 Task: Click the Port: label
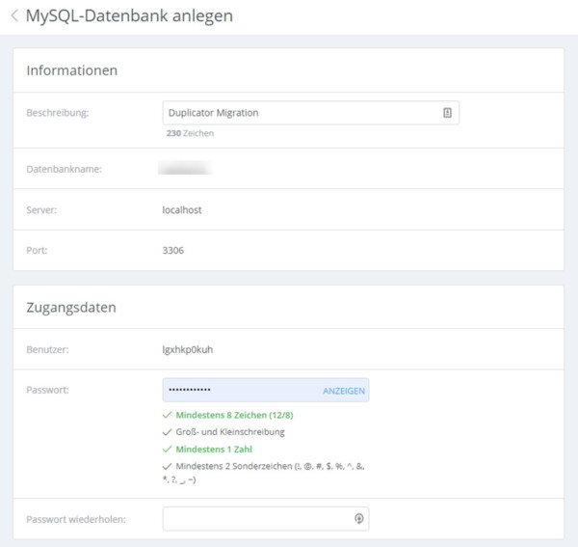tap(37, 250)
